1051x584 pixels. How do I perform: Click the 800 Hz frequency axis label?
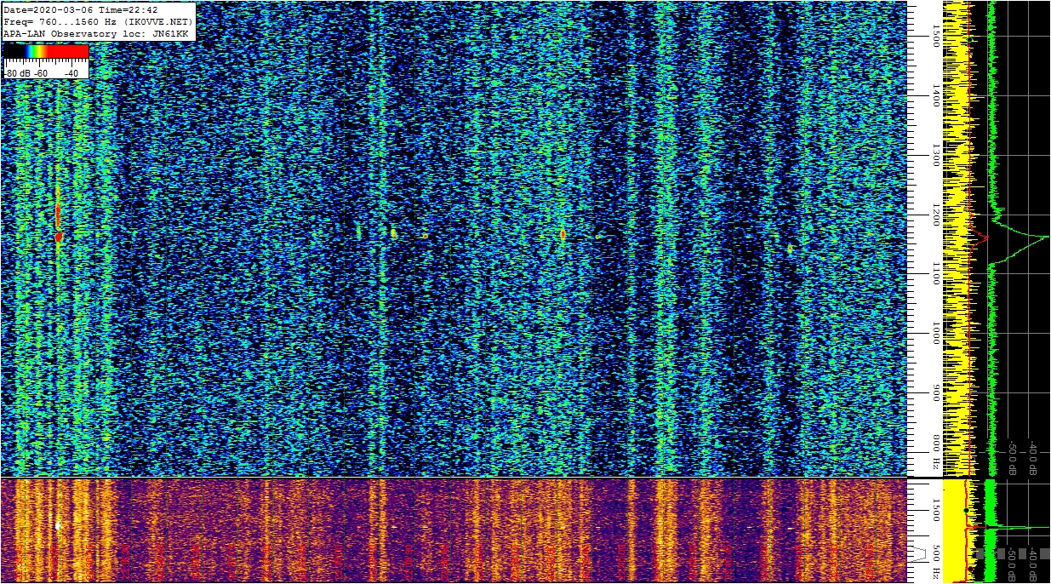tap(936, 453)
